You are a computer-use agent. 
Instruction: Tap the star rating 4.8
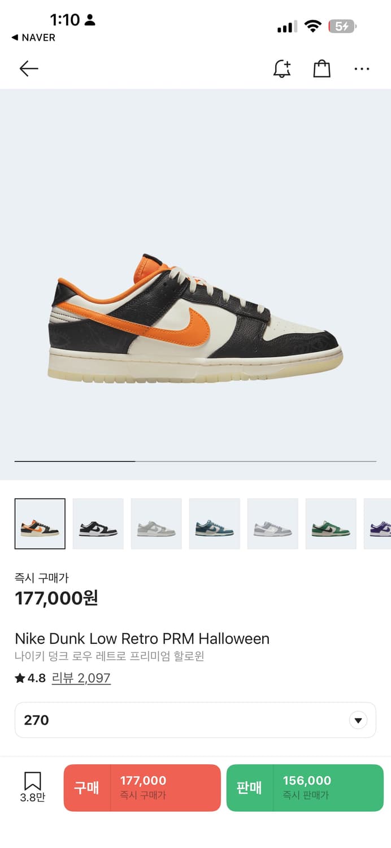[x=31, y=678]
